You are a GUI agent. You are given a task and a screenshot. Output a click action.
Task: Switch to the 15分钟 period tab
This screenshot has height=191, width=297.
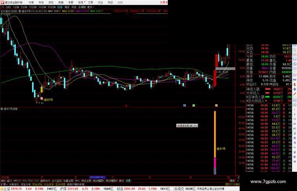(x=33, y=7)
